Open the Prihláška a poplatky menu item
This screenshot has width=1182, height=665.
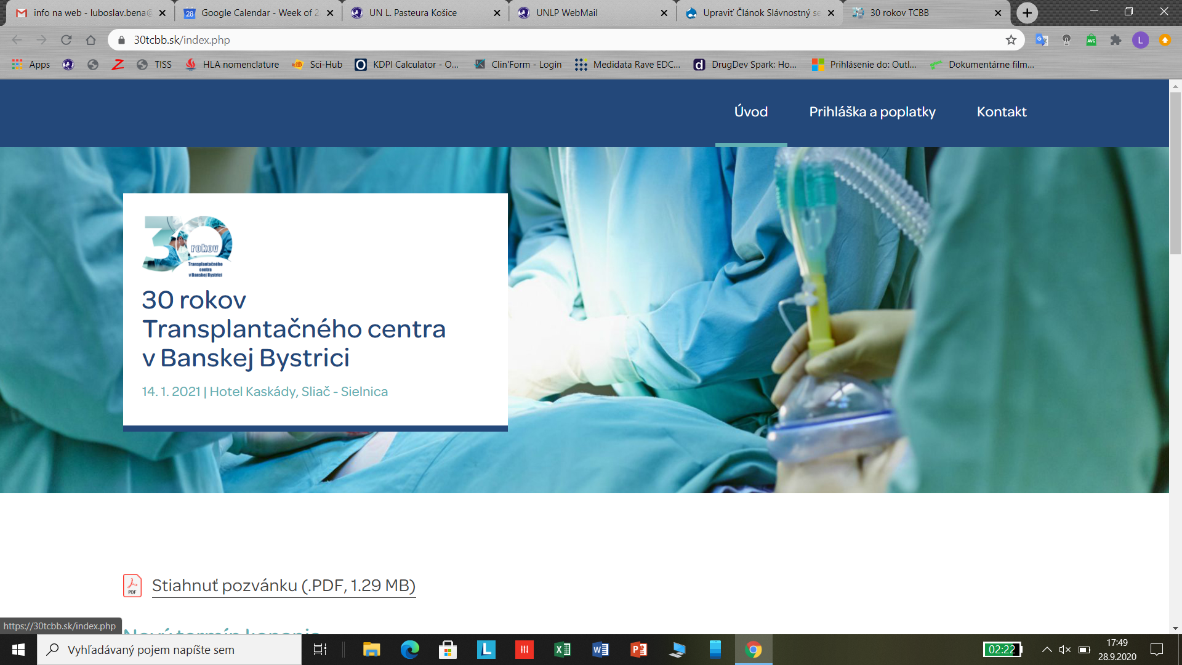[872, 112]
